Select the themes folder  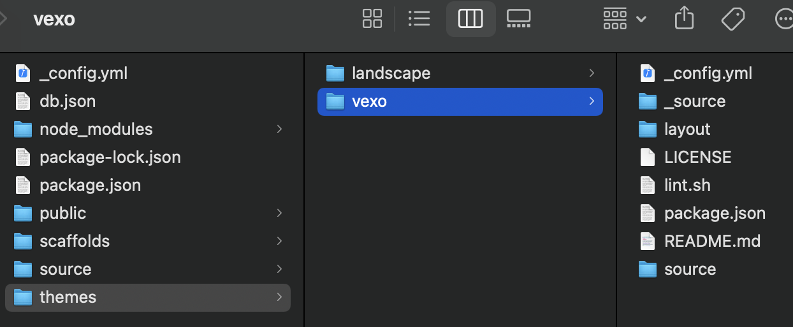tap(148, 297)
